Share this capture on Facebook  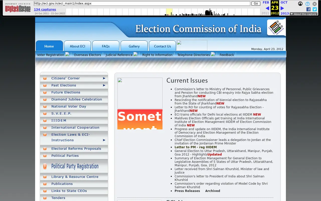tap(308, 9)
